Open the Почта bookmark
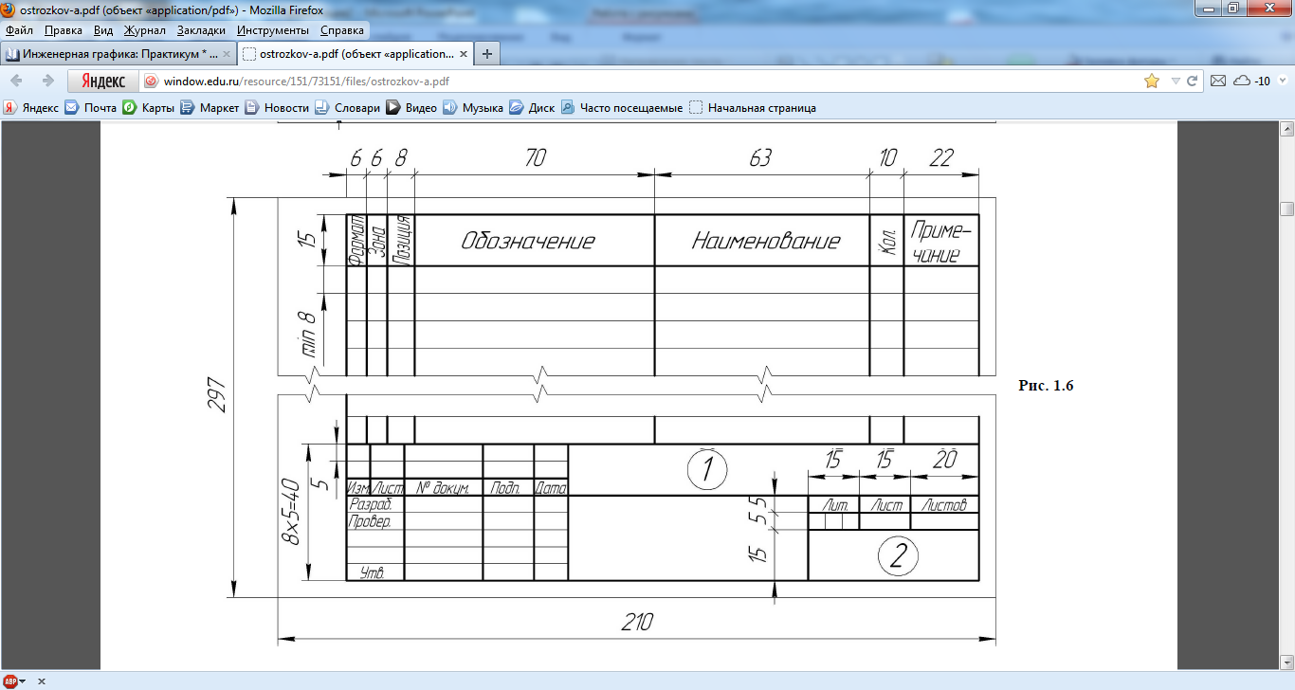The height and width of the screenshot is (690, 1295). coord(91,108)
